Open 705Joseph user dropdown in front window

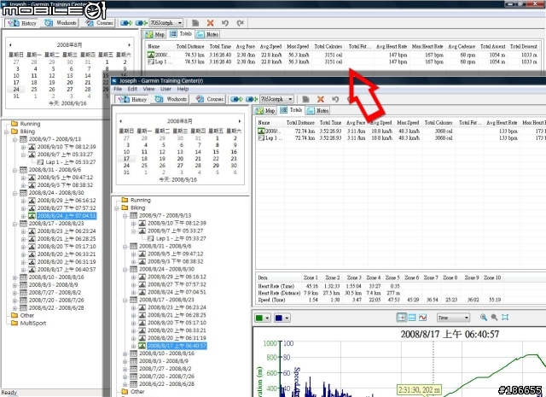click(x=276, y=99)
